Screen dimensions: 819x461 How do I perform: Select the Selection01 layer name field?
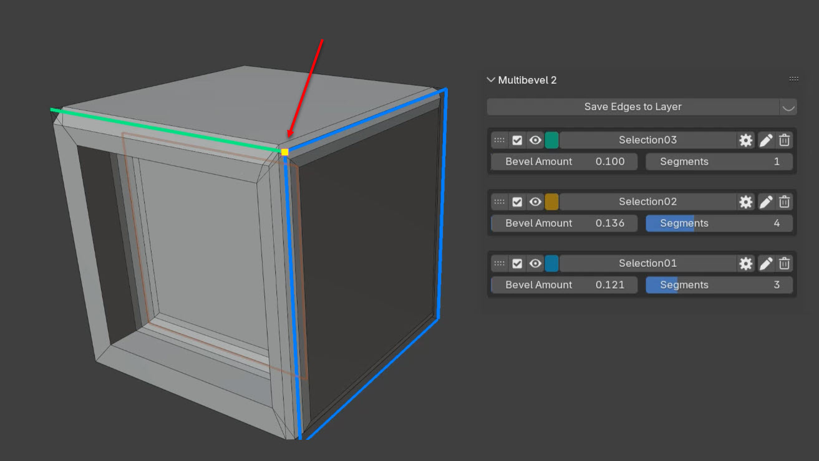click(x=647, y=264)
